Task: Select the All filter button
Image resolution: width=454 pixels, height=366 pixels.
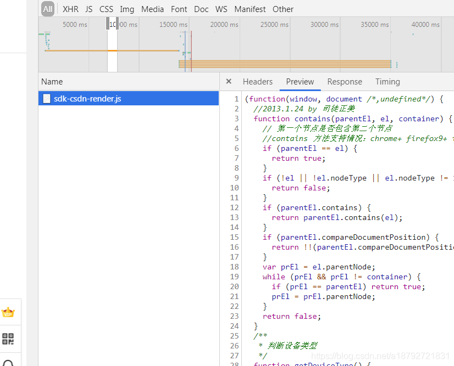Action: (47, 9)
